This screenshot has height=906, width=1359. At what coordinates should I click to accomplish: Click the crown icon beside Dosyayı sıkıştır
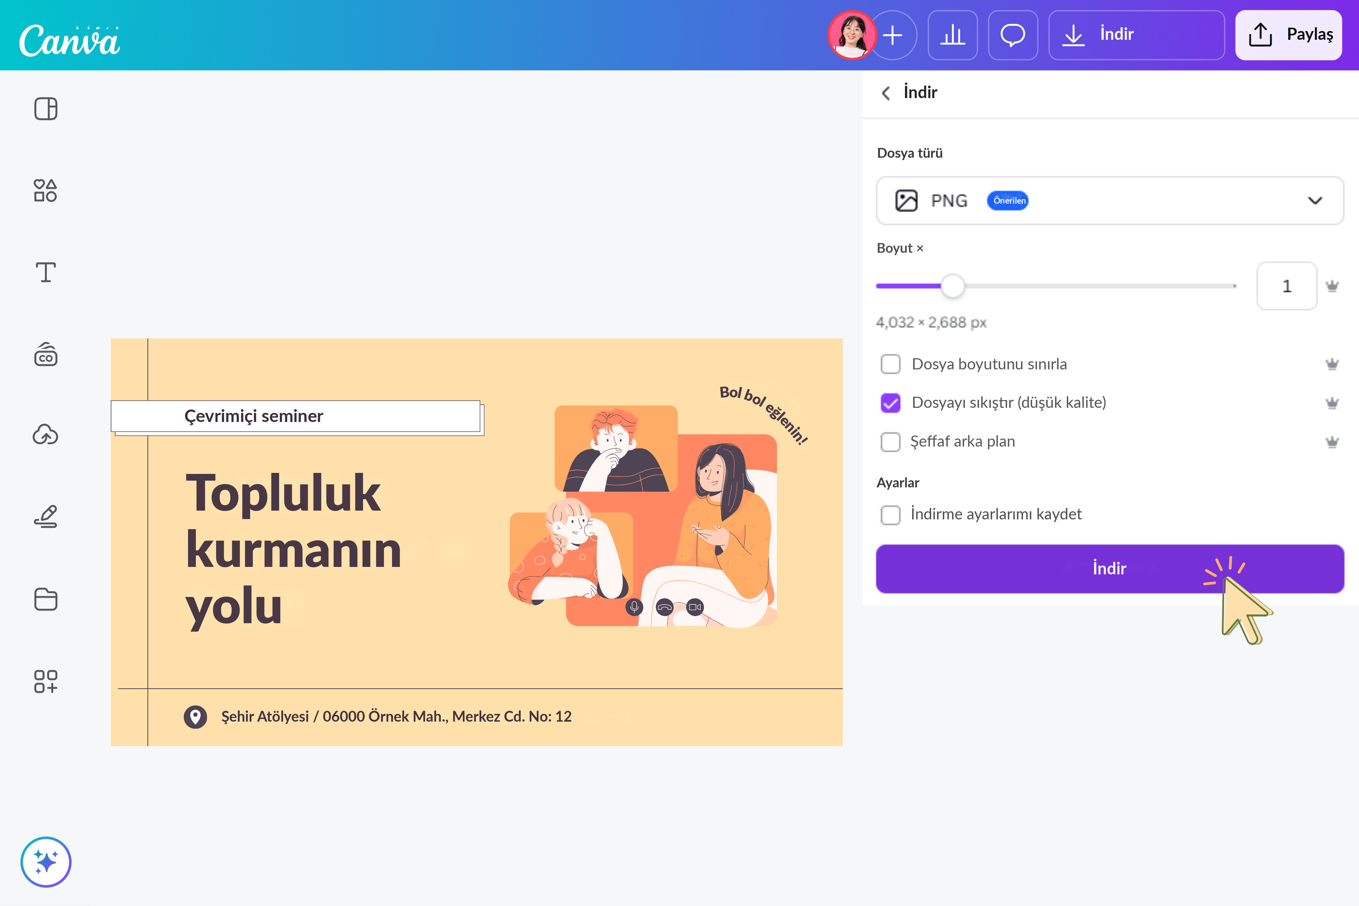[x=1332, y=403]
